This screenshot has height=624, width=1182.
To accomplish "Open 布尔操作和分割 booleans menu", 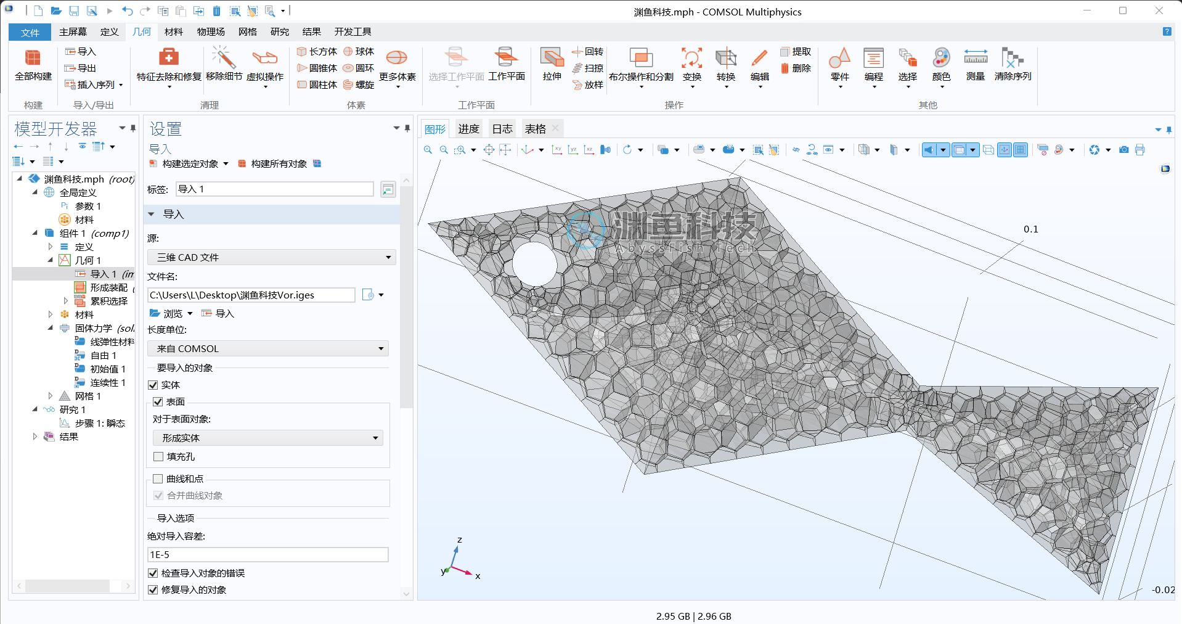I will pyautogui.click(x=641, y=67).
